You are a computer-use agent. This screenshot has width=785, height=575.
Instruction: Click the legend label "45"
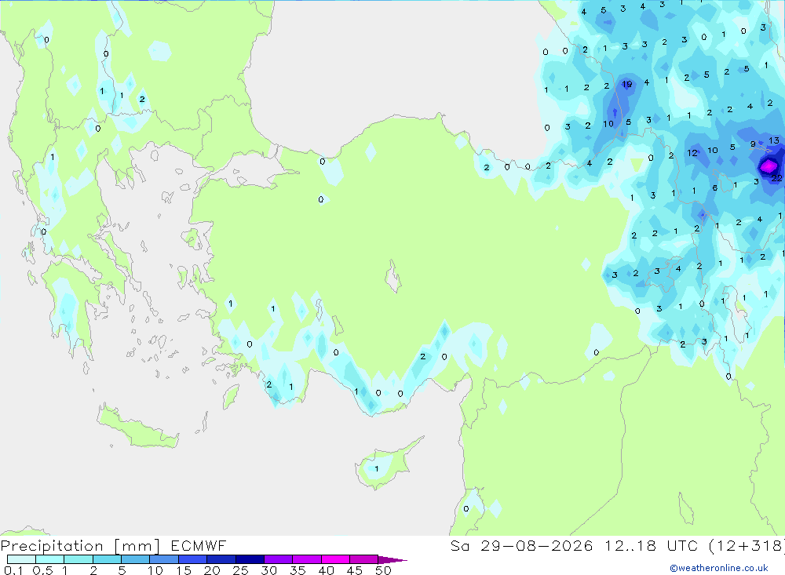click(x=355, y=570)
